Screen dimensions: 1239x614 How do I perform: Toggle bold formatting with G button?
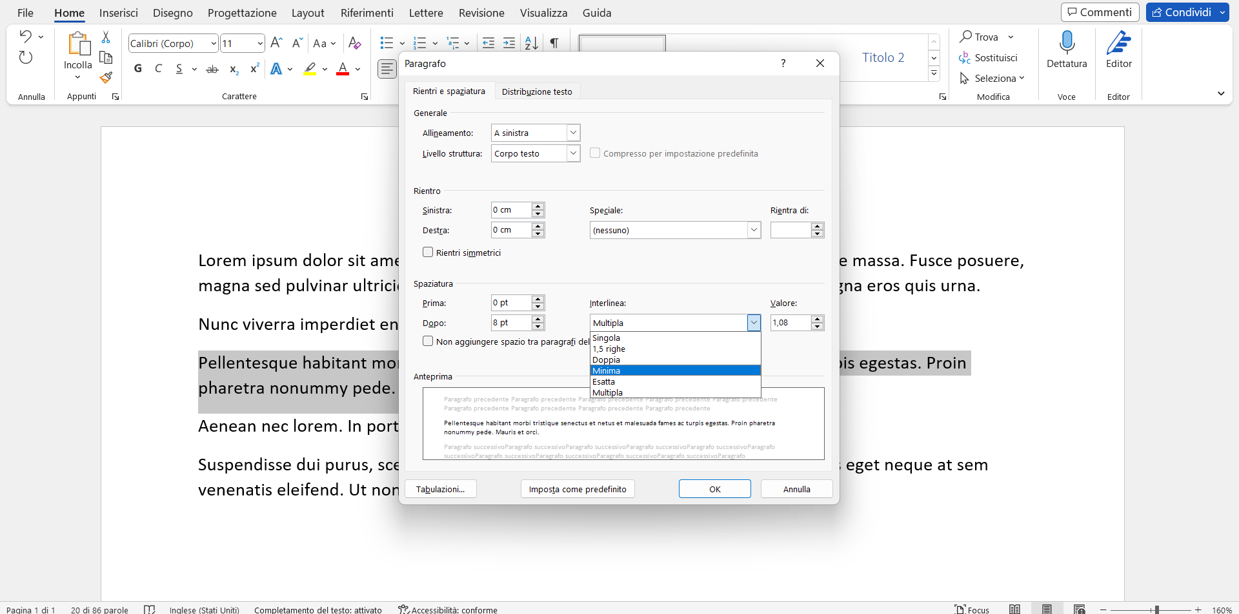[137, 69]
